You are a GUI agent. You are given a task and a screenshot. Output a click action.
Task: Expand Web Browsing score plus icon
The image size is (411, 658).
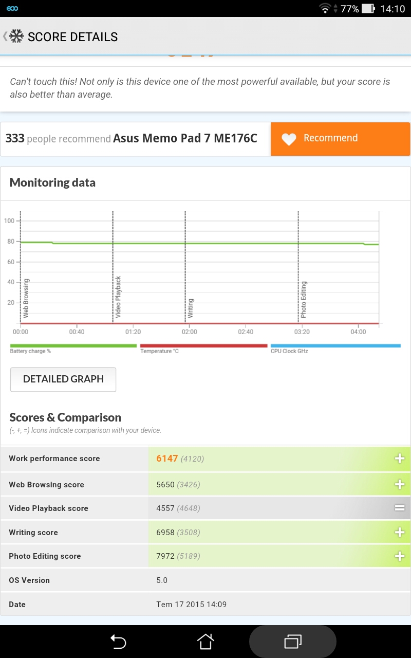point(399,484)
